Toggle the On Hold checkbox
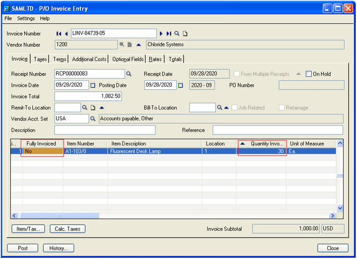357x259 pixels. coord(308,74)
